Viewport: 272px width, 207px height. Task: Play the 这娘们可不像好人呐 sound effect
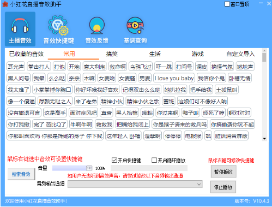pos(202,101)
